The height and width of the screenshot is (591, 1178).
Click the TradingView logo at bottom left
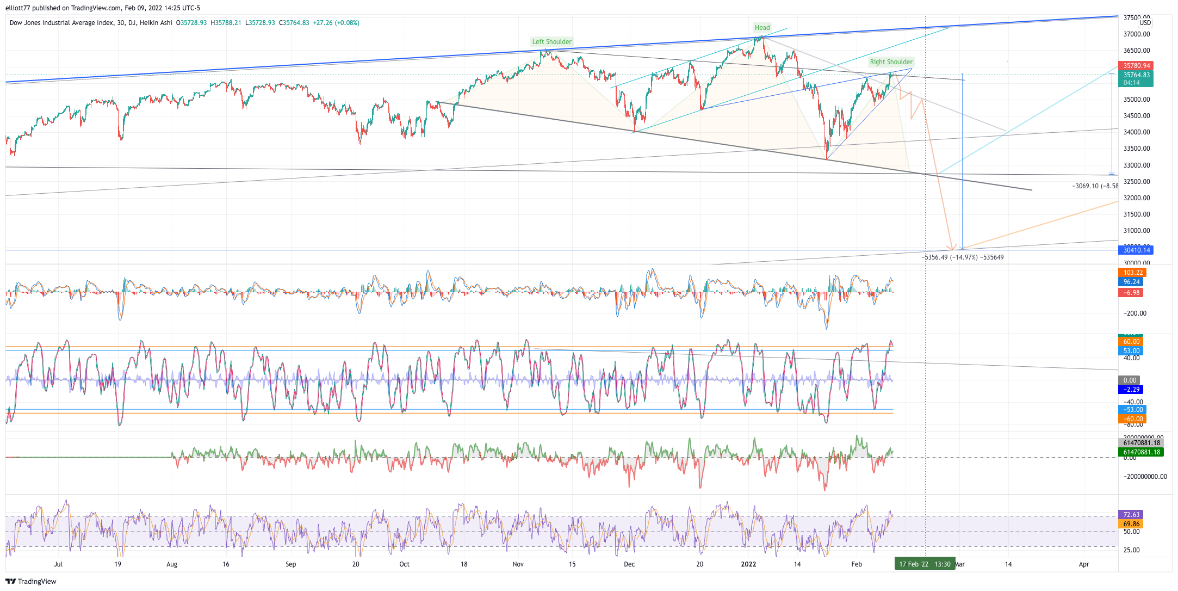tap(31, 581)
